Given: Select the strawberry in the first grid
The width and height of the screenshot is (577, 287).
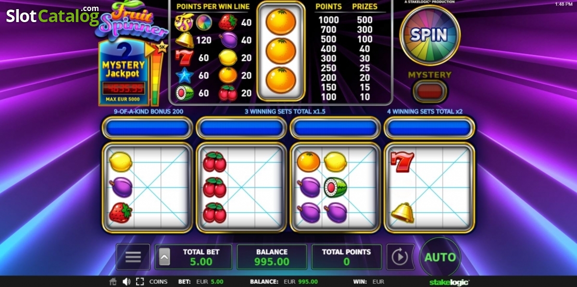Looking at the screenshot, I should pos(120,213).
